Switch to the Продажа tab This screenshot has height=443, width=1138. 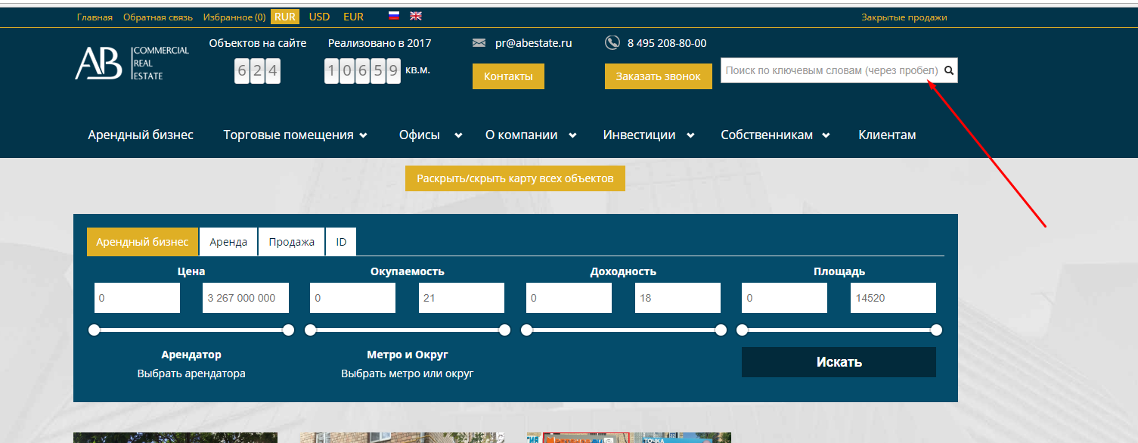[292, 242]
